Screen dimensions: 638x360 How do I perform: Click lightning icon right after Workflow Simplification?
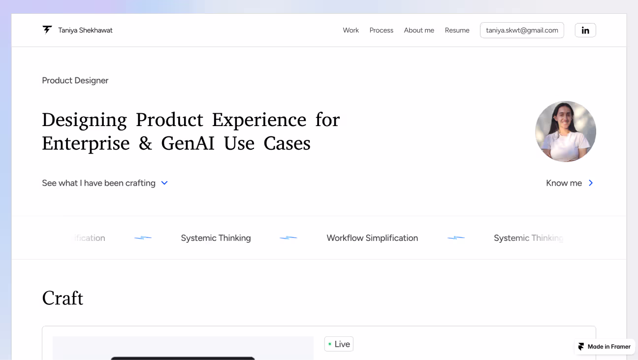click(456, 238)
